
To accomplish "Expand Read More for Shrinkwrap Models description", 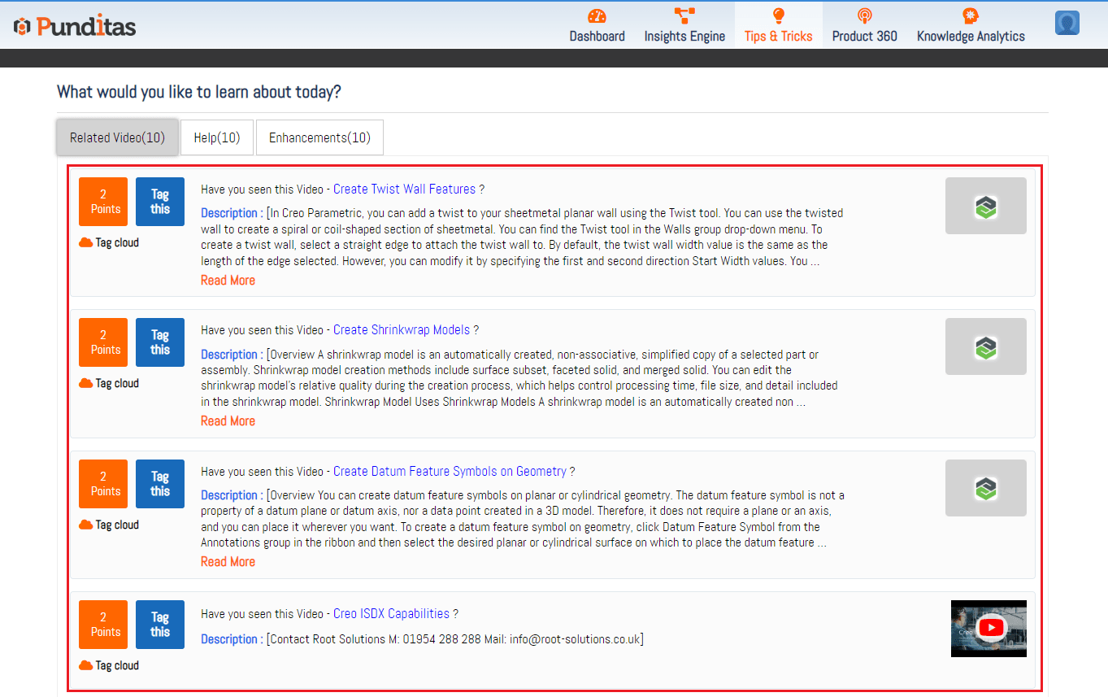I will pos(228,421).
